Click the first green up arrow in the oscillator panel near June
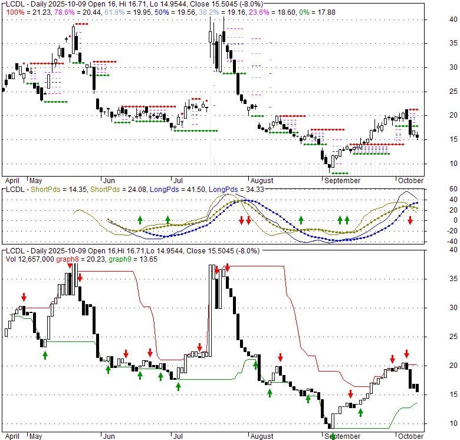Viewport: 460px width, 440px height. point(140,220)
